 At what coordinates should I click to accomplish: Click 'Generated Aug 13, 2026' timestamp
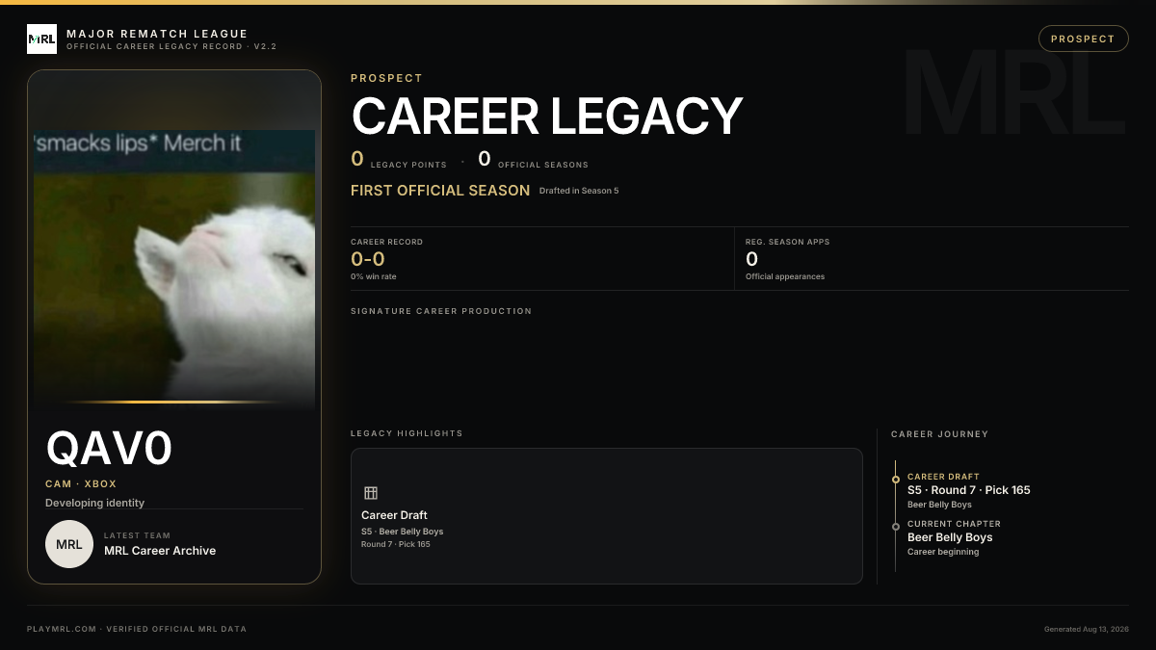1087,629
